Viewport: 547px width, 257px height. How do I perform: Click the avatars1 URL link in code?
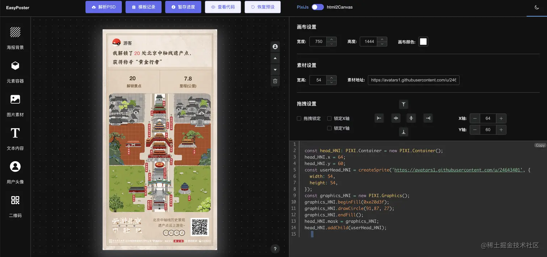click(458, 170)
